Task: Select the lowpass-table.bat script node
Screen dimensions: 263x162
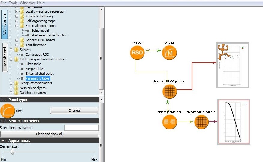Action: (x=170, y=122)
